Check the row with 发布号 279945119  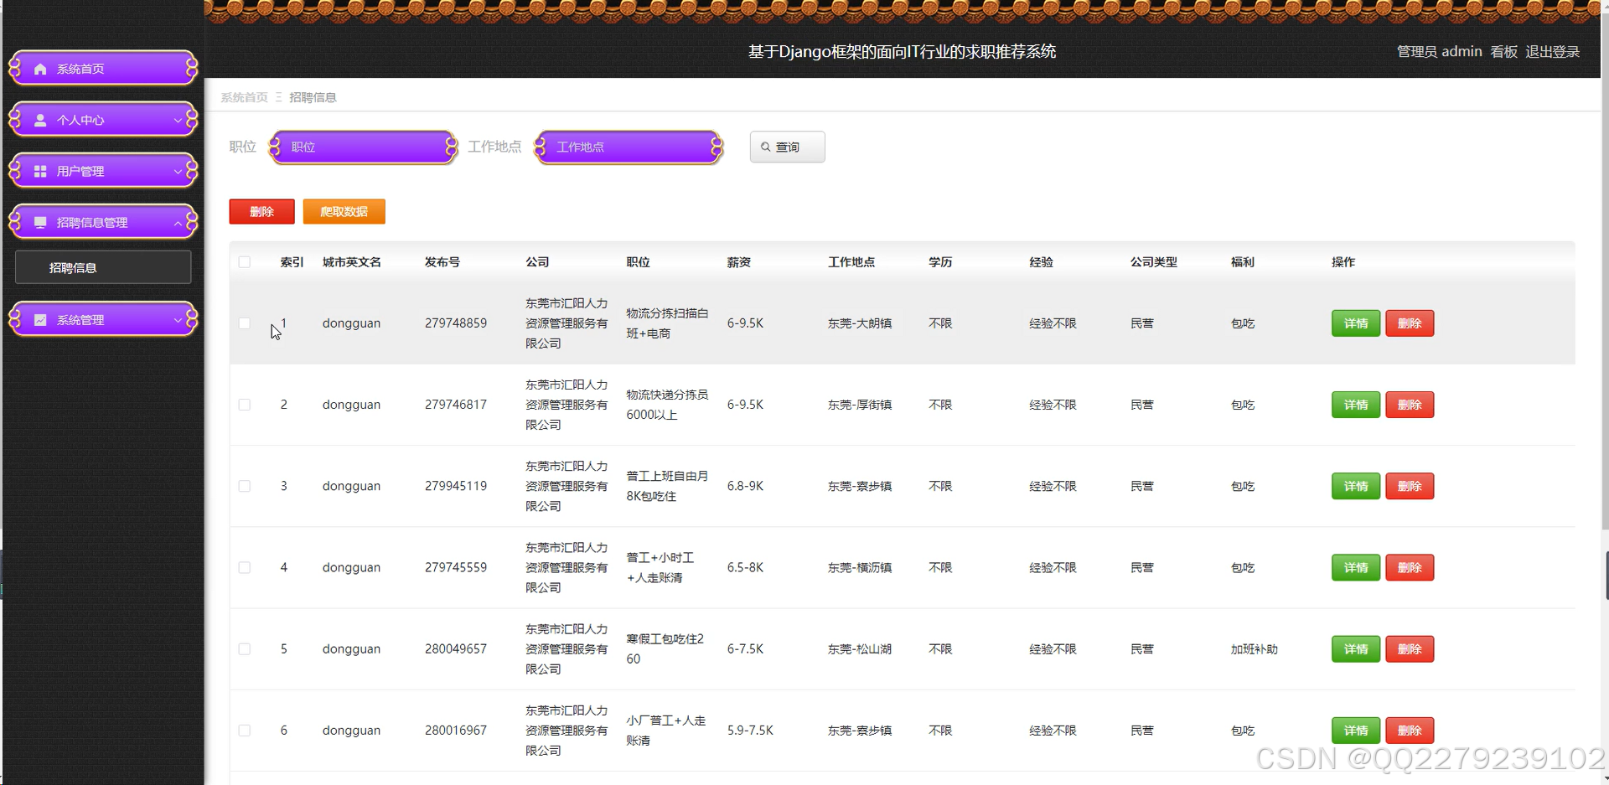245,486
